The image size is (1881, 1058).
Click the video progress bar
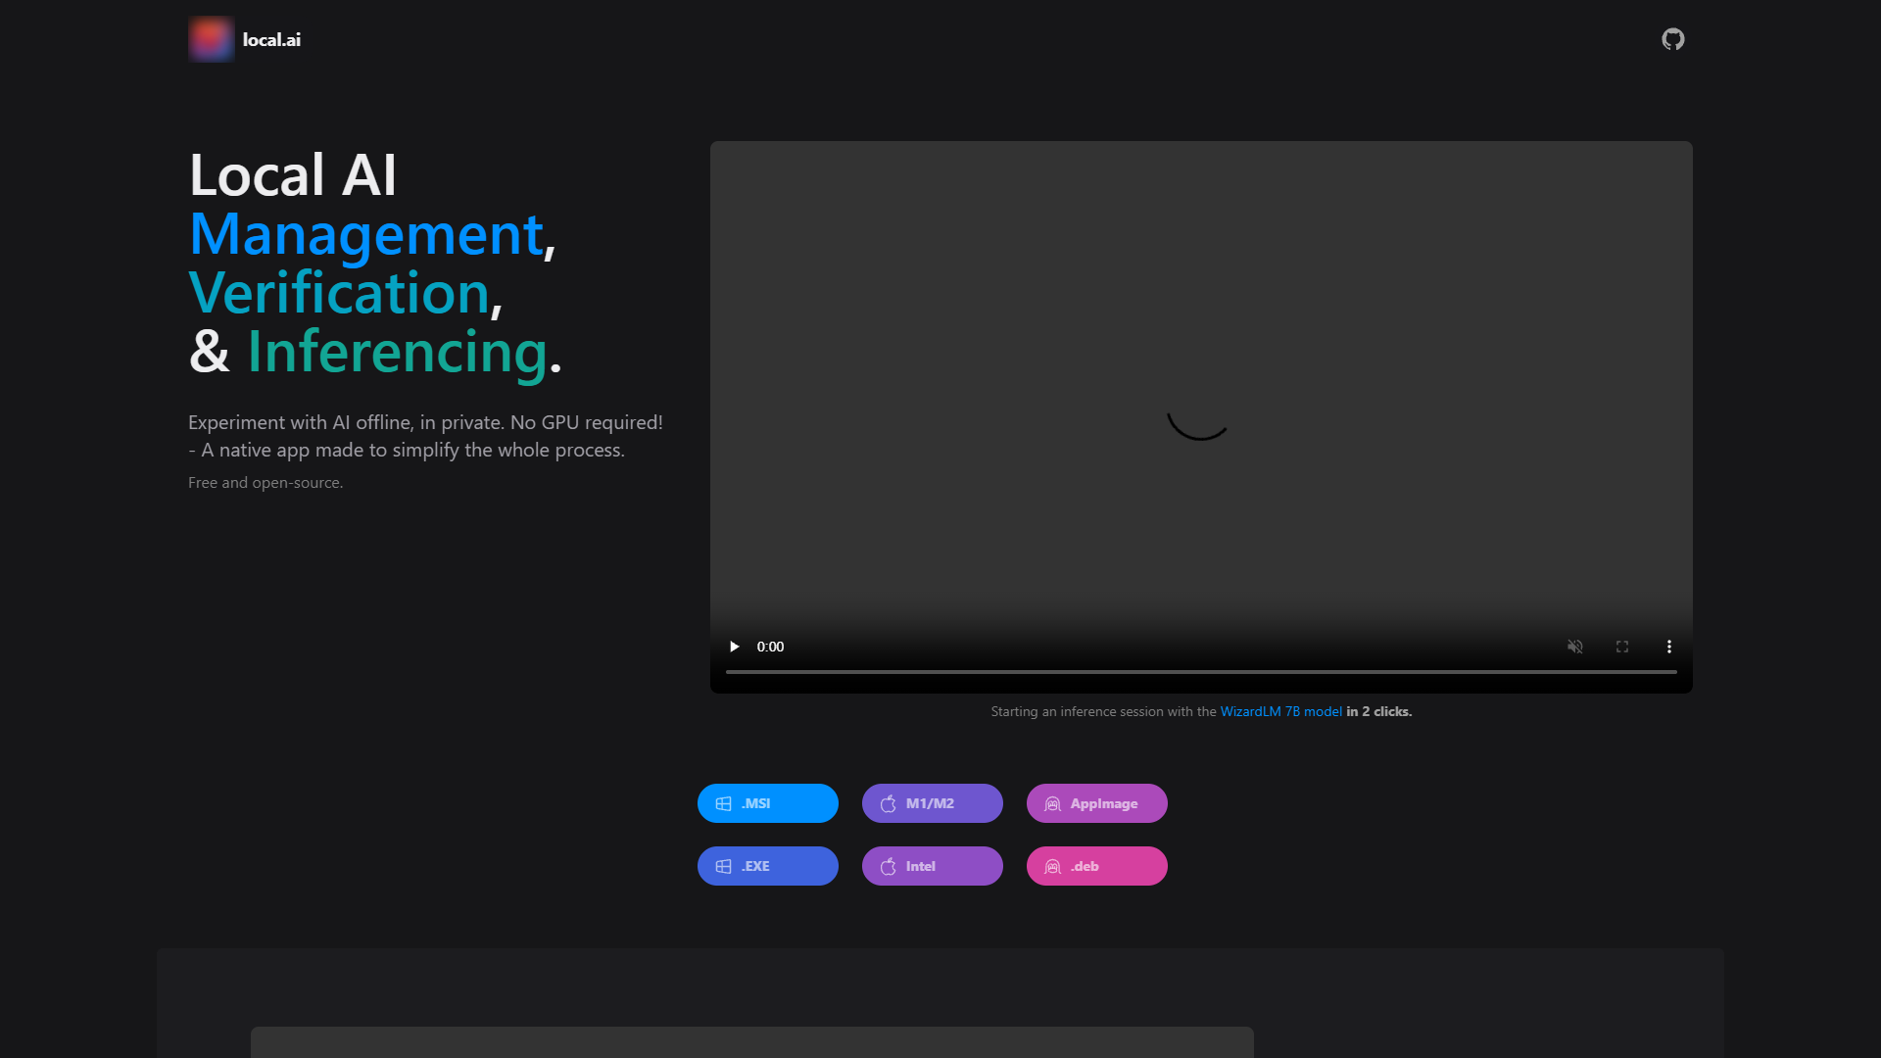click(1201, 672)
